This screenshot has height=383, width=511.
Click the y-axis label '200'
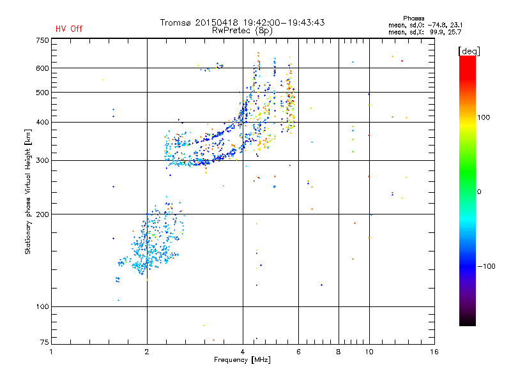click(42, 214)
